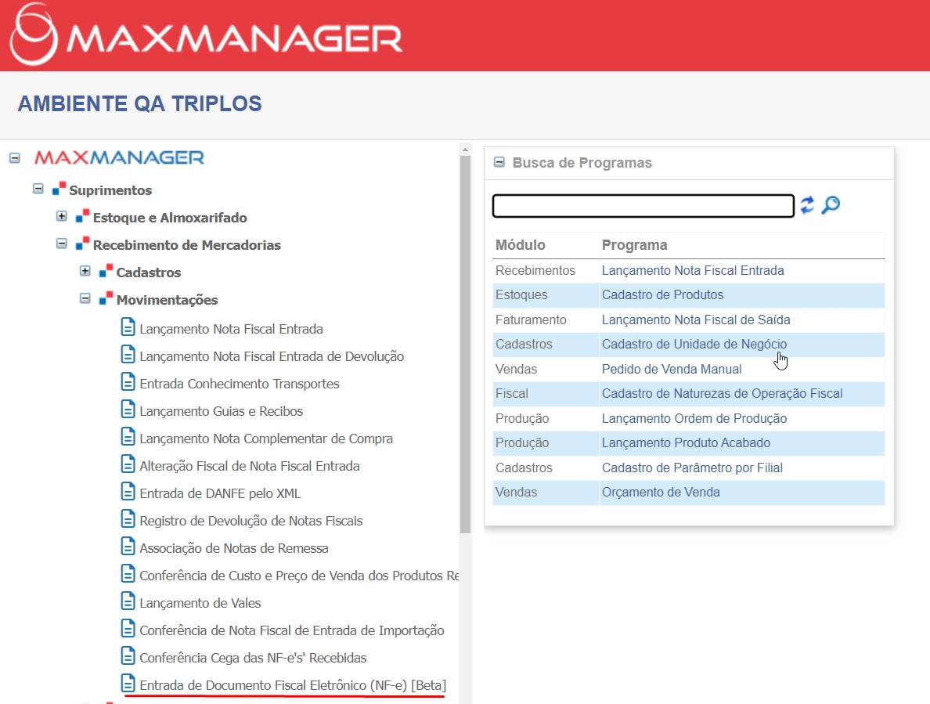This screenshot has height=704, width=930.
Task: Click the refresh arrows icon beside search field
Action: tap(807, 205)
